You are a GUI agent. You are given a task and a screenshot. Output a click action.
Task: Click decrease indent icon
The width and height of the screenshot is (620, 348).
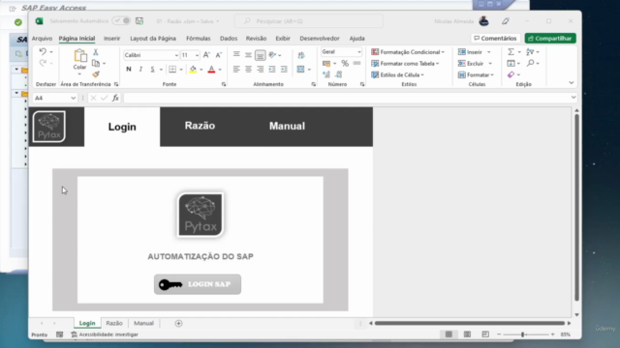272,69
